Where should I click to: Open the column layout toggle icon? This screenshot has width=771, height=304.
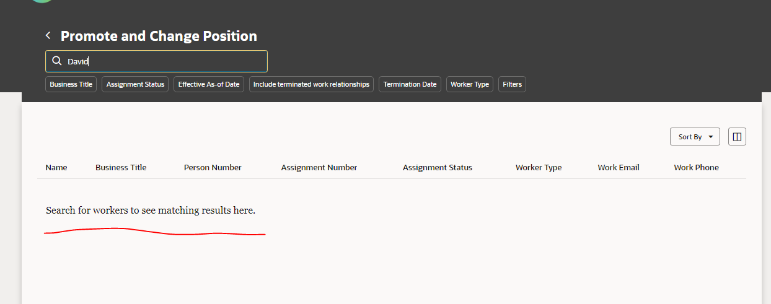[x=737, y=137]
